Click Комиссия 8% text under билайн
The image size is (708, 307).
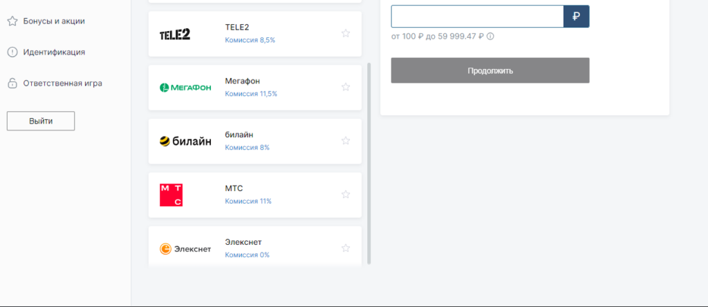(x=248, y=148)
